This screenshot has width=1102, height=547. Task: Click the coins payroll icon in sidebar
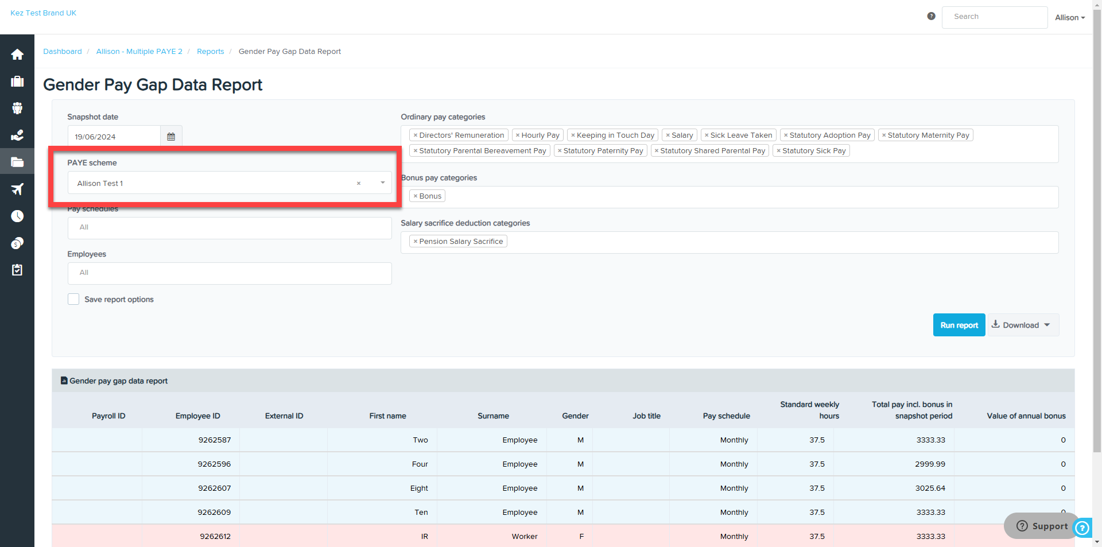(17, 243)
